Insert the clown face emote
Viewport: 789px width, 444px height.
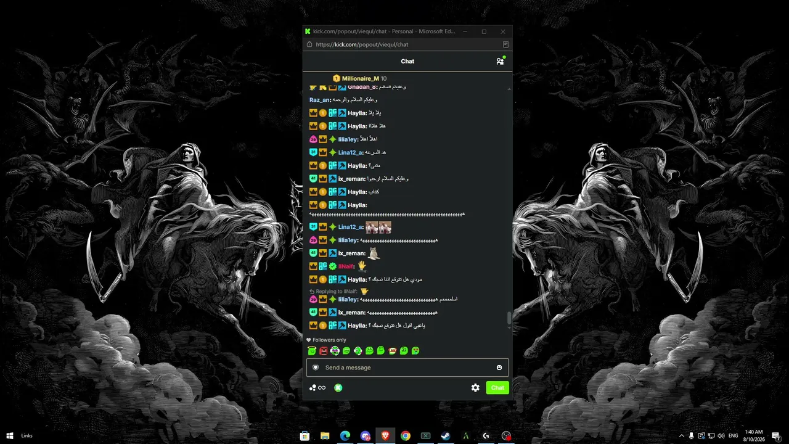click(335, 351)
